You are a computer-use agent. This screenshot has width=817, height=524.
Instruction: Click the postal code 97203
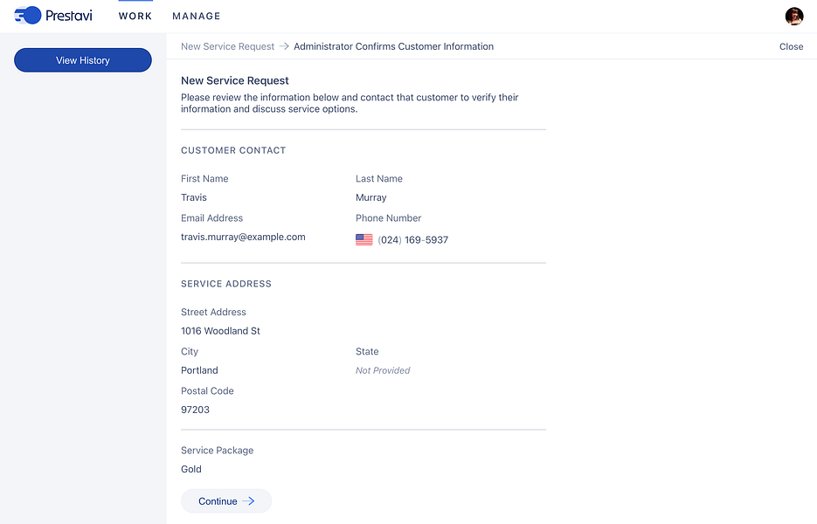click(x=196, y=410)
